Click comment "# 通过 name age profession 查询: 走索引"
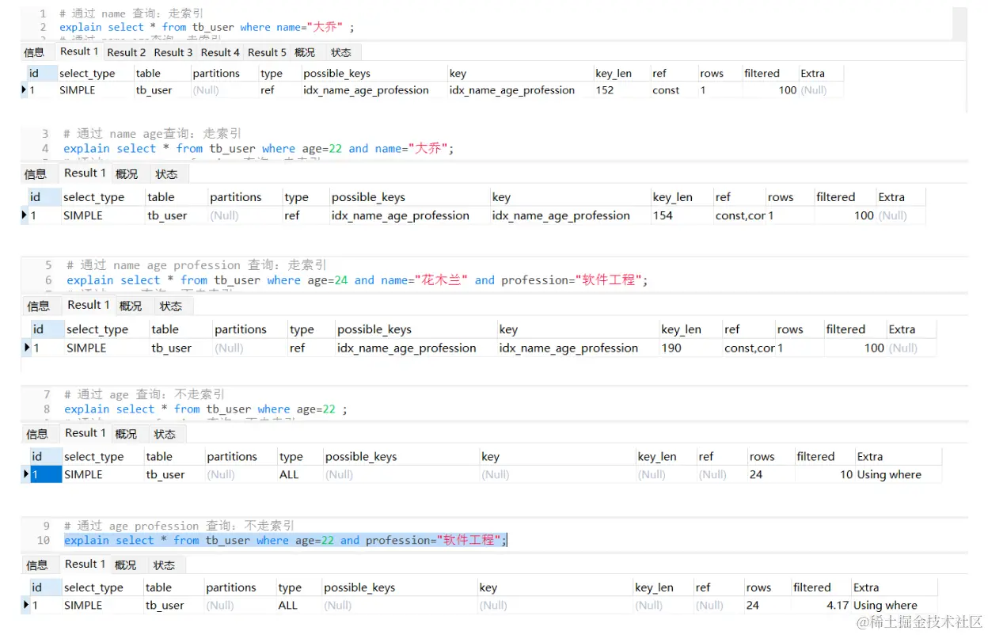Viewport: 988px width, 635px height. (x=196, y=265)
